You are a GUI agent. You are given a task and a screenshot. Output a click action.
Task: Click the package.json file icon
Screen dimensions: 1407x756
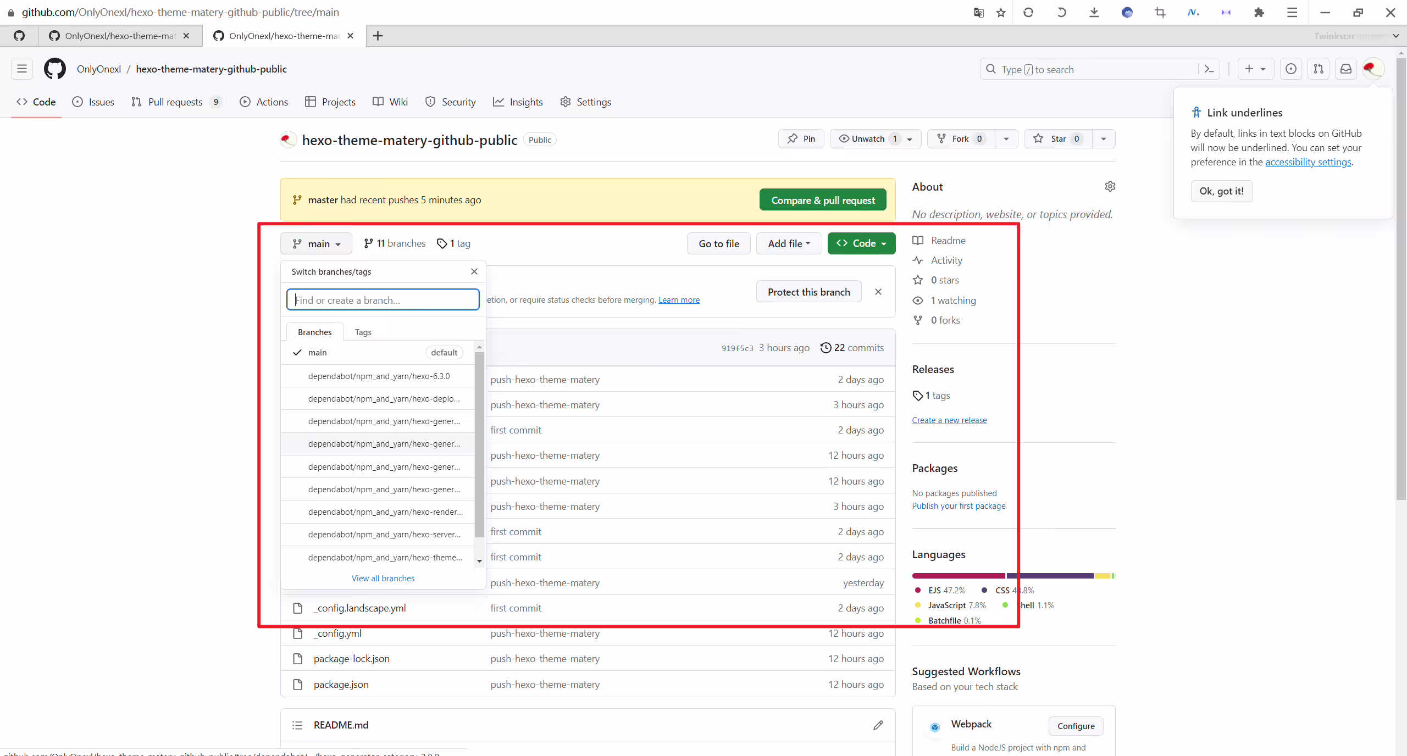click(297, 684)
